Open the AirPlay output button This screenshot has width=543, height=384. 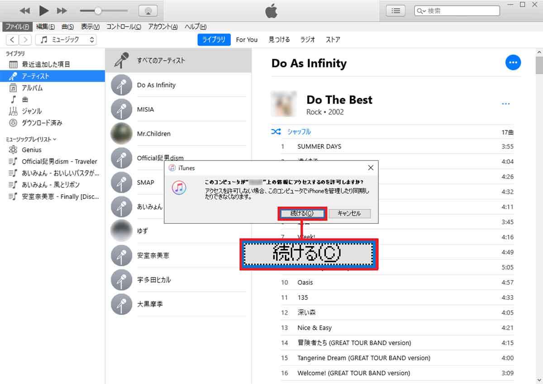coord(148,10)
